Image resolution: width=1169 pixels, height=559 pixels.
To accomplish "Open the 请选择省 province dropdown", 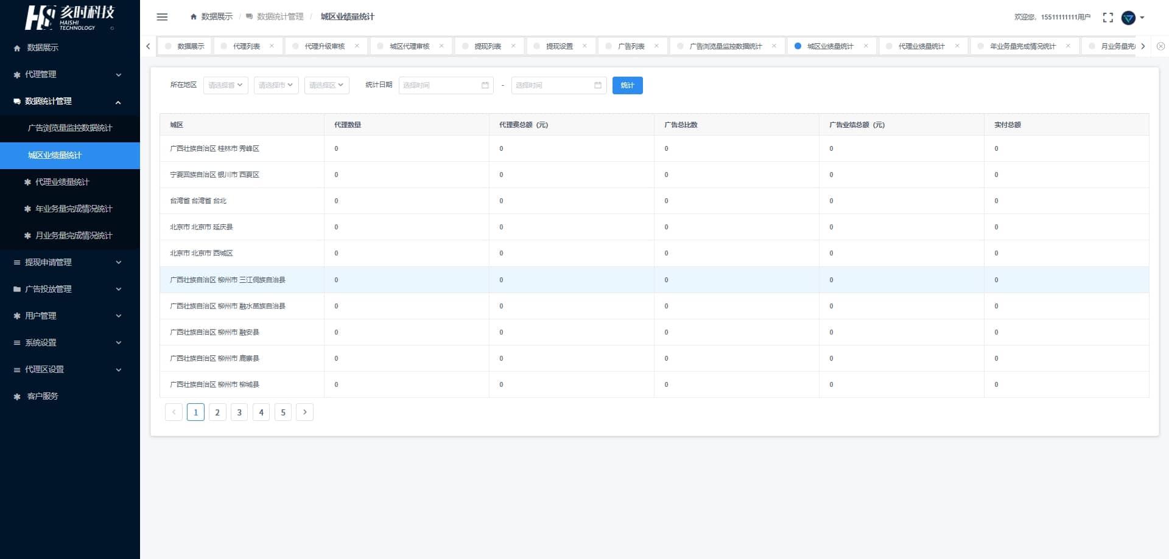I will point(225,85).
